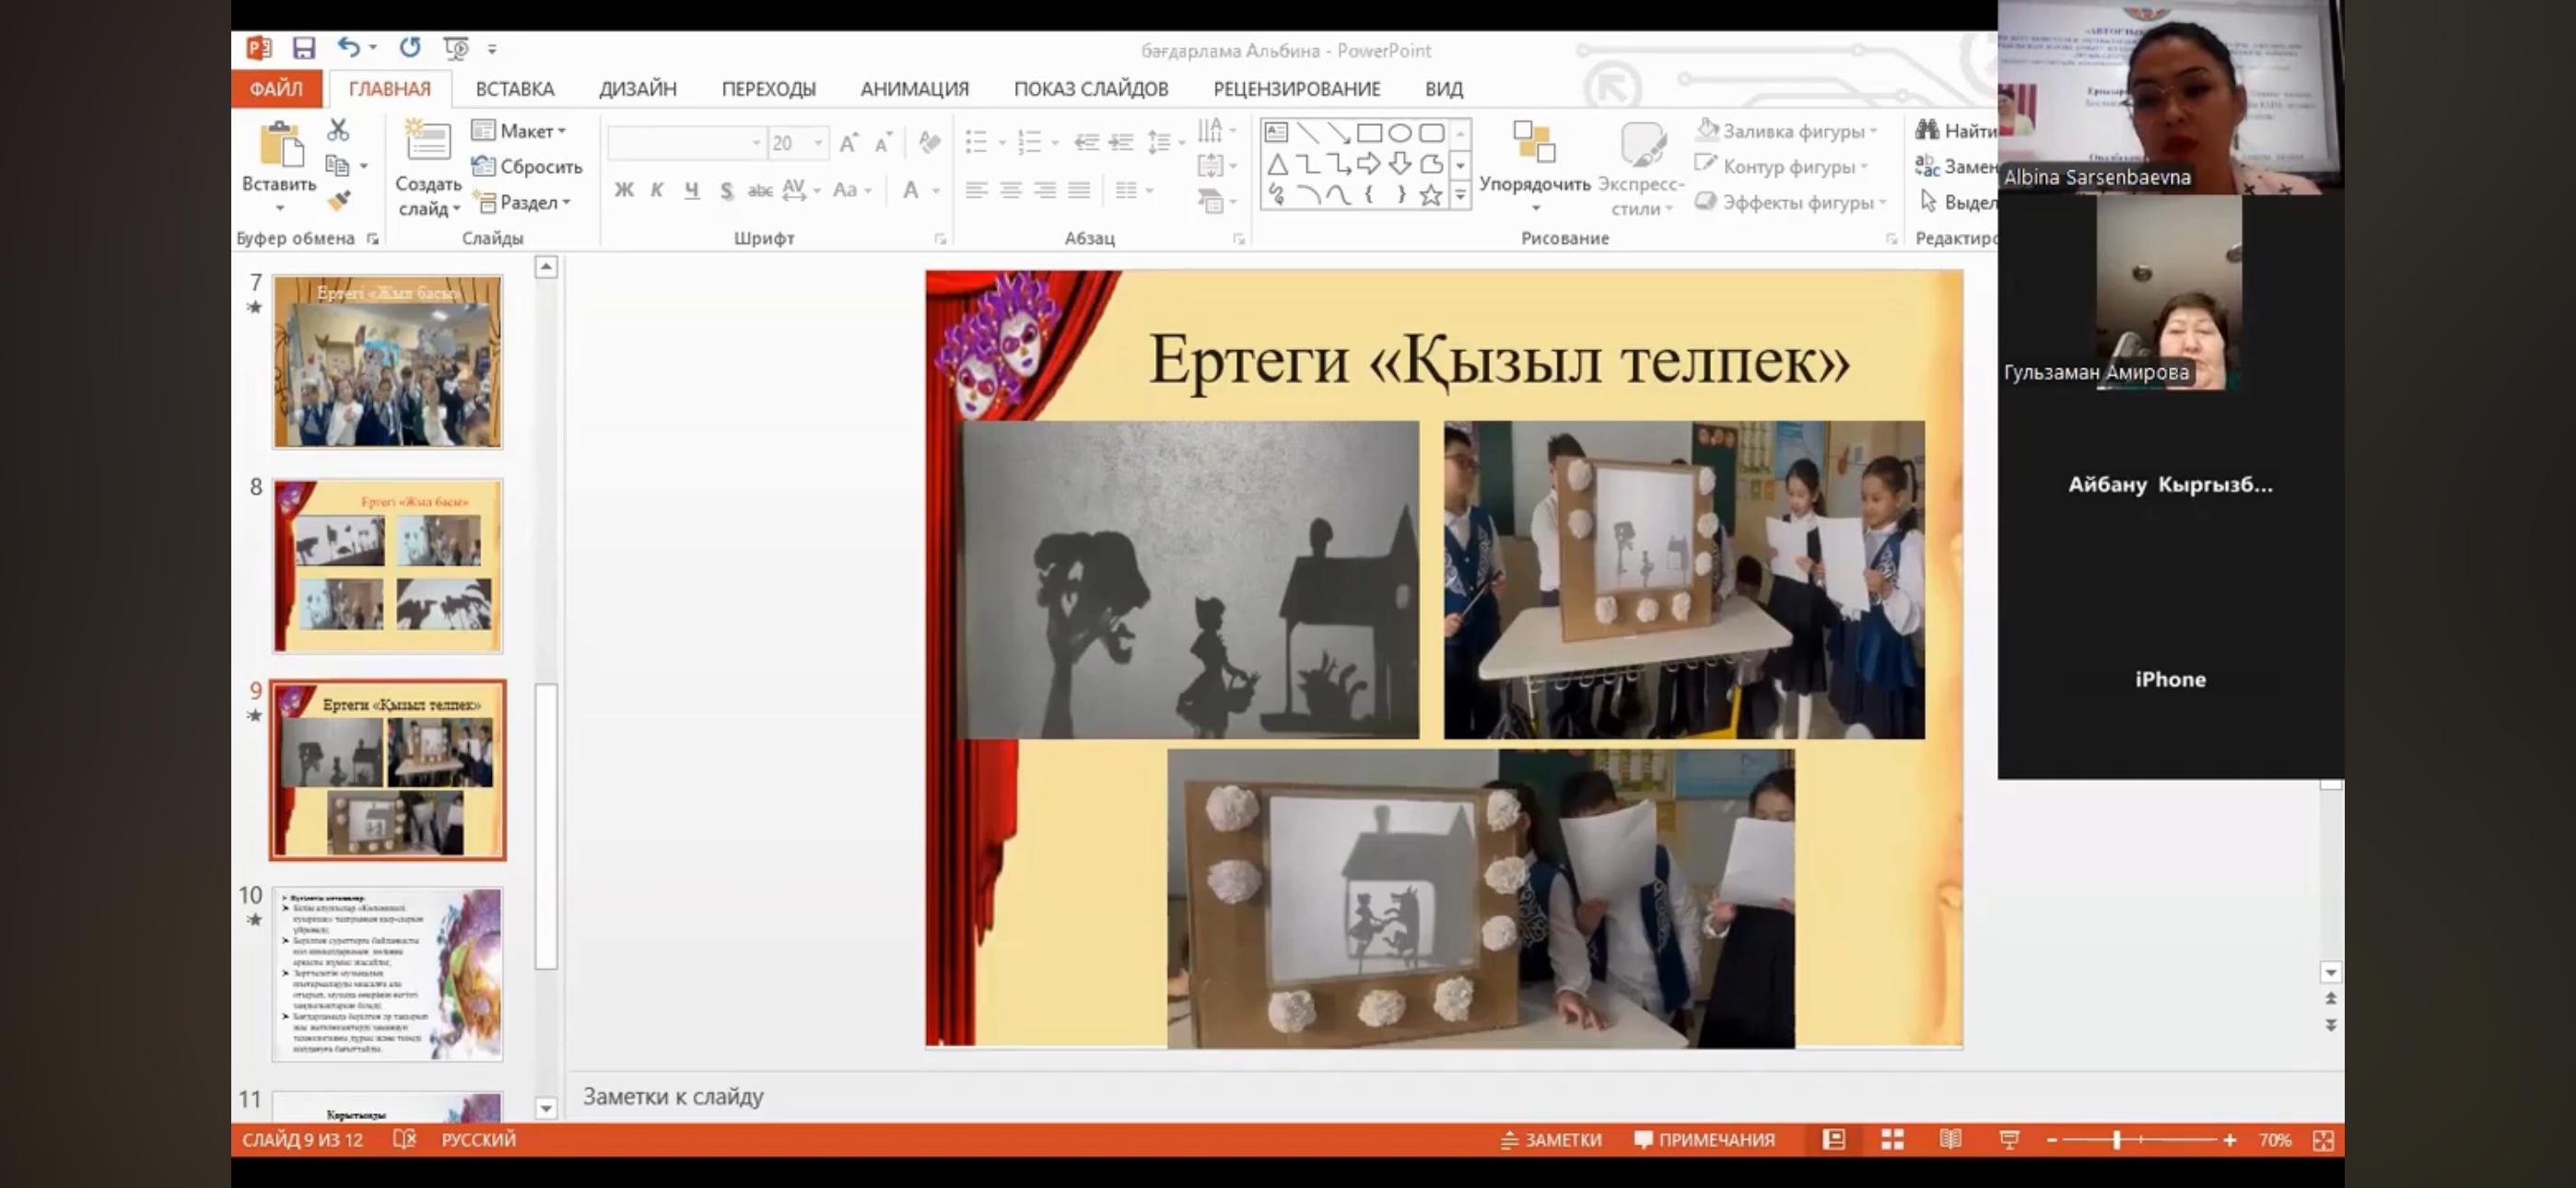
Task: Click the Create slide (Создать слайд) icon
Action: pyautogui.click(x=427, y=142)
